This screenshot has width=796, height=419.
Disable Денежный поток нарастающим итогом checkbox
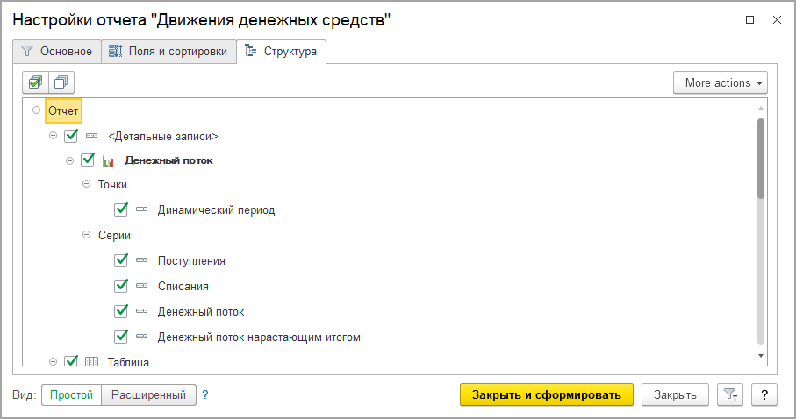tap(122, 337)
